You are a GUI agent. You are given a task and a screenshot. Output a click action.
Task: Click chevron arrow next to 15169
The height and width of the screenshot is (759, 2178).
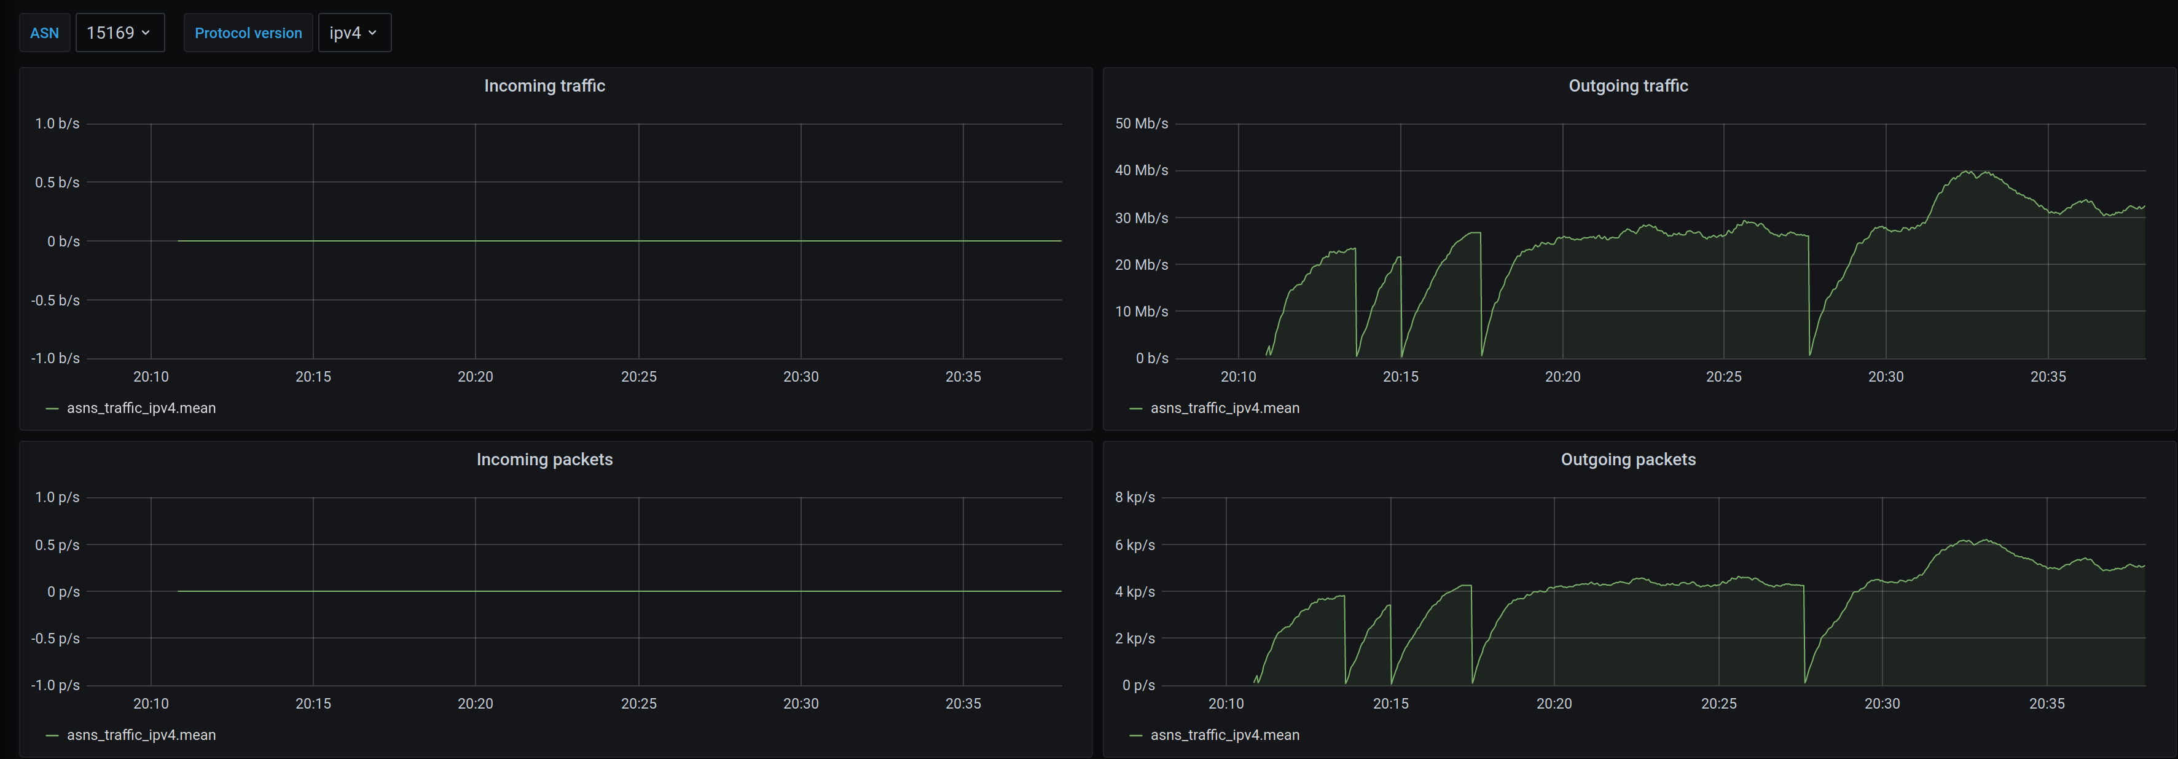[x=146, y=33]
